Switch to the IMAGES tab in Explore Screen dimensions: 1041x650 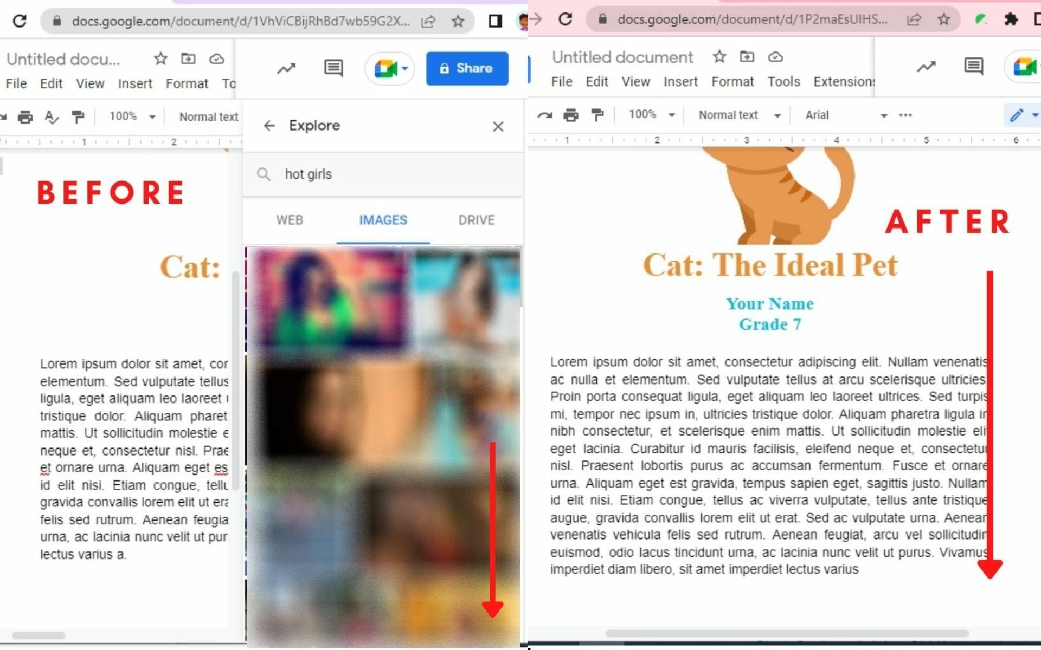pos(383,220)
